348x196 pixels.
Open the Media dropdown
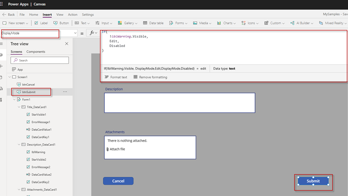tap(202, 23)
